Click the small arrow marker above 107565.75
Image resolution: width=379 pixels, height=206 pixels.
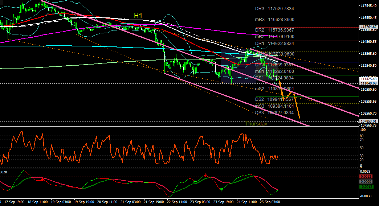tap(358, 123)
